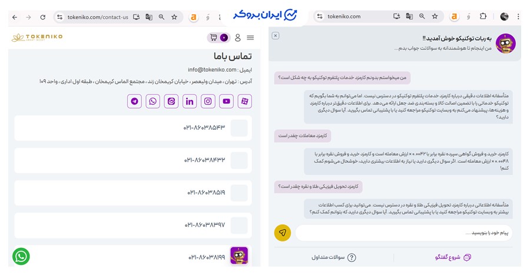Go forward in the contact-us browser window
The width and height of the screenshot is (530, 276).
pos(28,17)
